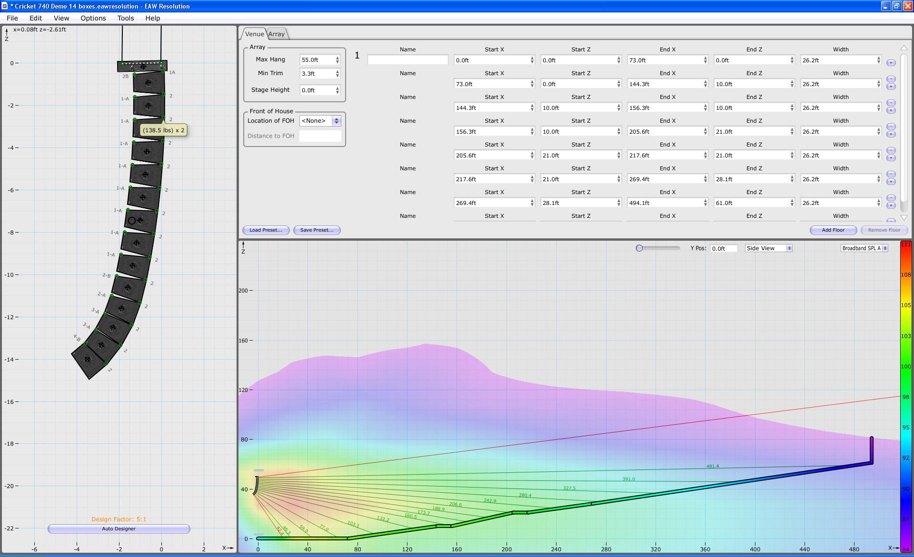This screenshot has height=557, width=914.
Task: Open the Options menu
Action: click(93, 18)
